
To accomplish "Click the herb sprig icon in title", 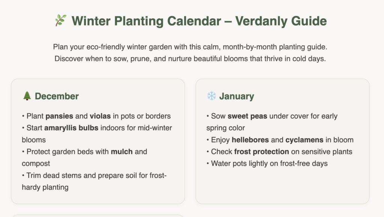I will (x=60, y=20).
